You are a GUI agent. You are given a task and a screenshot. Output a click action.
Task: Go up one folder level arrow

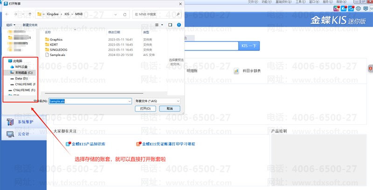point(30,14)
